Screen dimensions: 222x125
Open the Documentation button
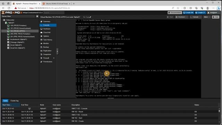[x=175, y=12]
